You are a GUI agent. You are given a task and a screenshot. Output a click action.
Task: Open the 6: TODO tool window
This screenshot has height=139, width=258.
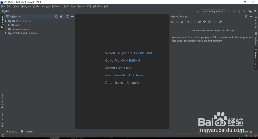(x=12, y=132)
